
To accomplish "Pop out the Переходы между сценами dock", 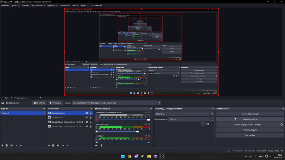I will (213, 109).
